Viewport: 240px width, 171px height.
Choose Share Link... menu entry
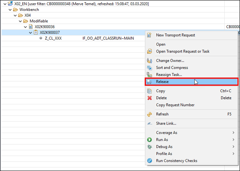(x=192, y=123)
